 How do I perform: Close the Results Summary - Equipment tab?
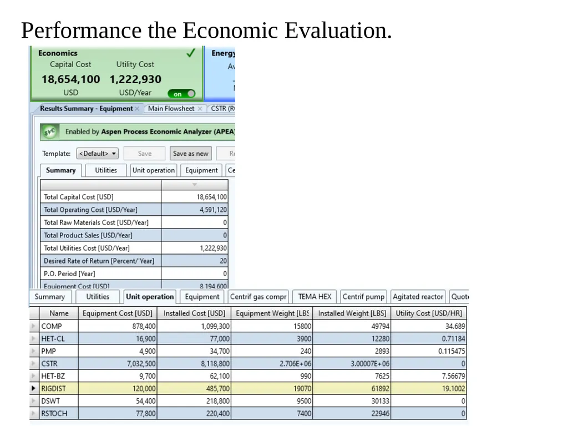click(137, 109)
